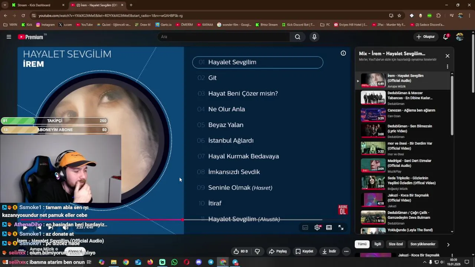Click the search magnifier button
Screen dimensions: 475x267
pyautogui.click(x=298, y=37)
